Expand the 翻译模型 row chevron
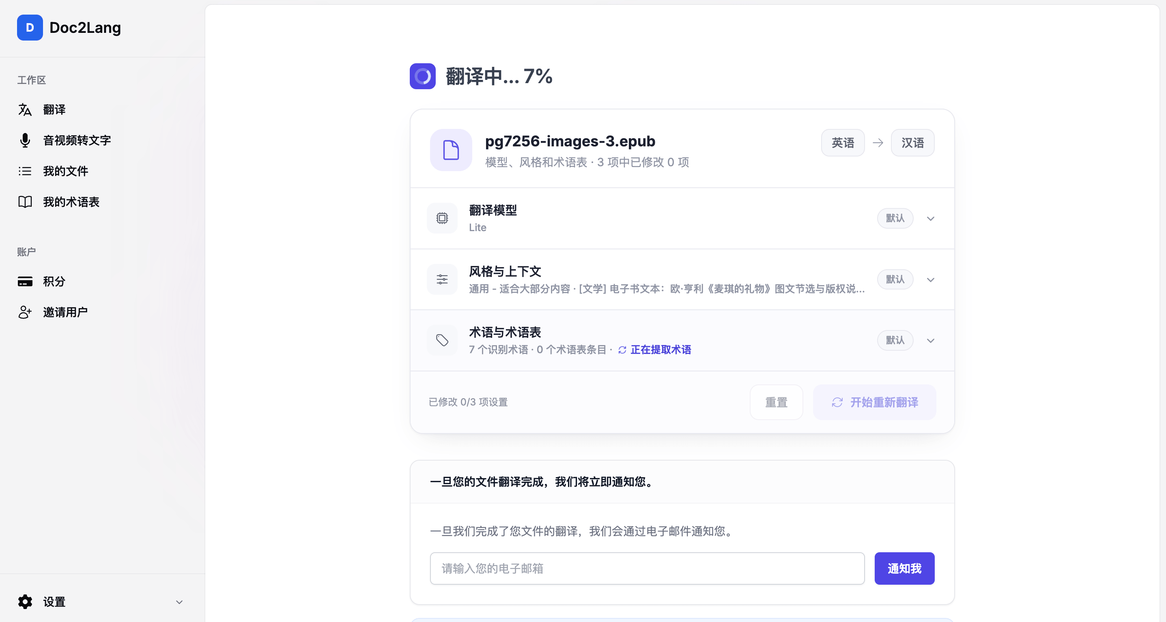The image size is (1166, 622). [x=930, y=219]
